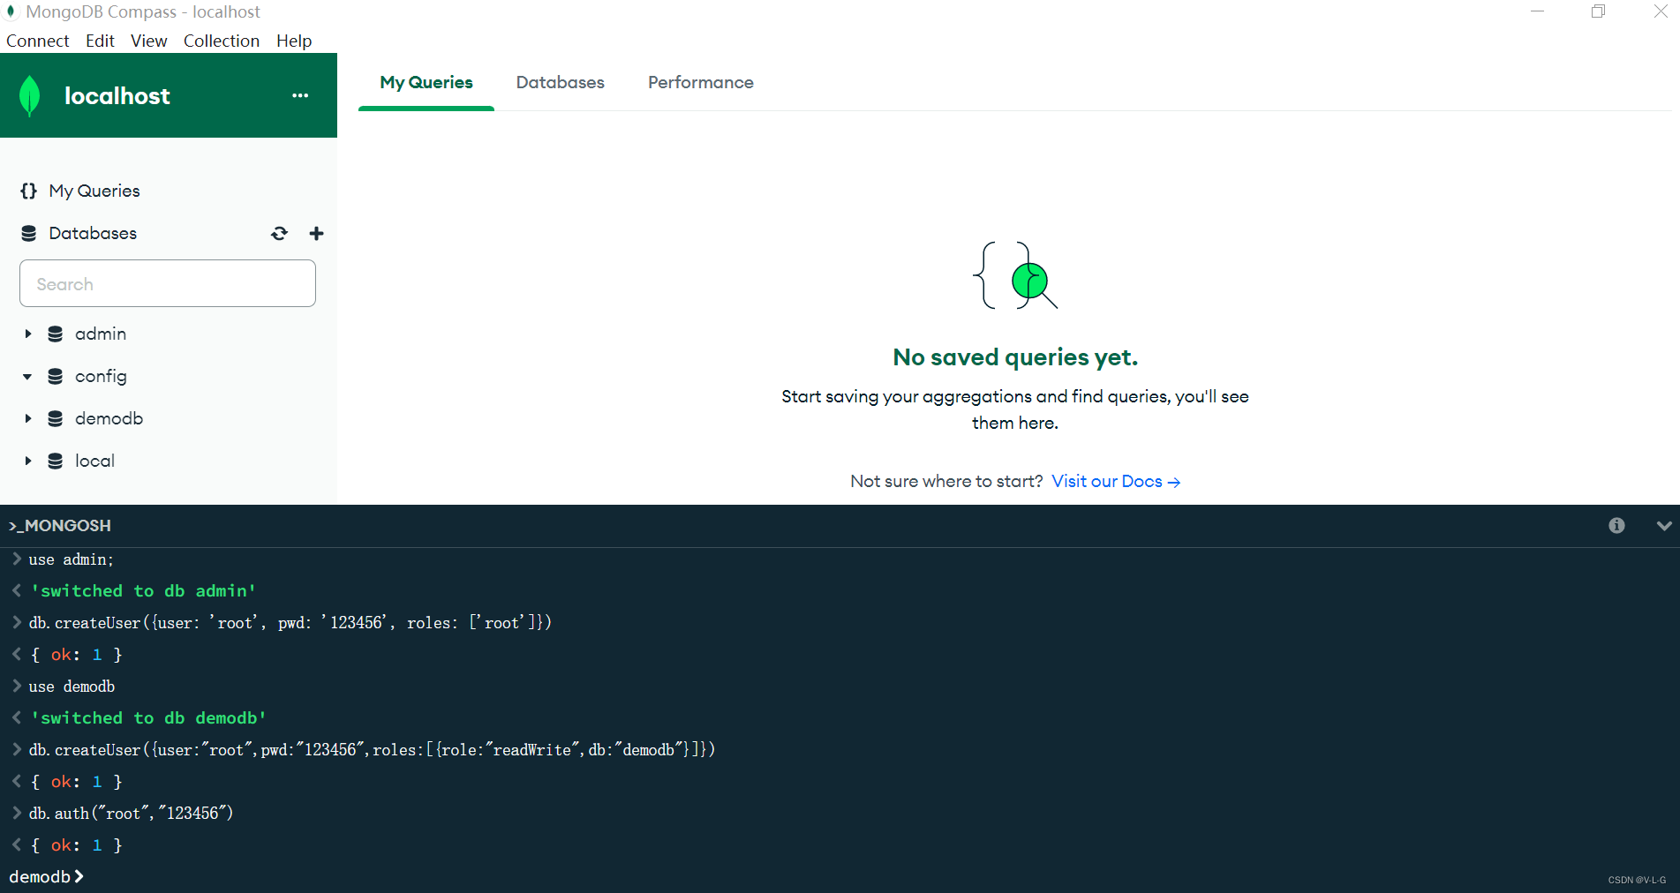Restore down the MongoDB Compass window
The image size is (1680, 893).
[1598, 11]
